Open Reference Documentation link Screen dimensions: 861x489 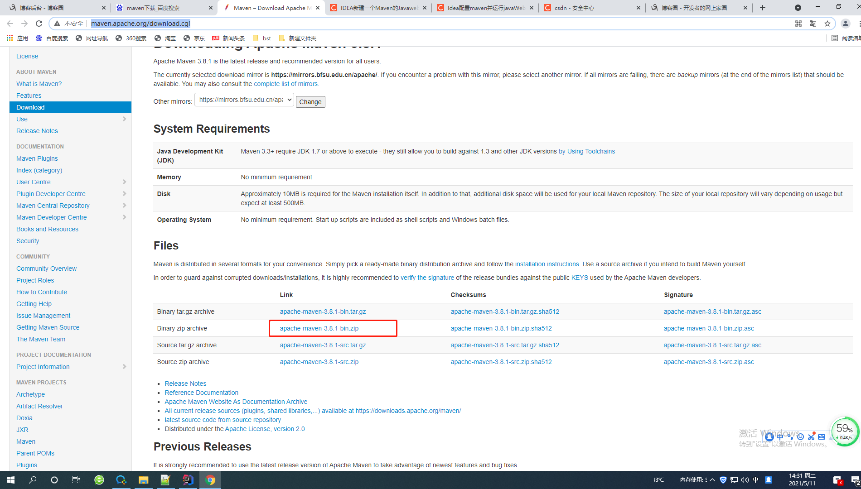pyautogui.click(x=201, y=393)
